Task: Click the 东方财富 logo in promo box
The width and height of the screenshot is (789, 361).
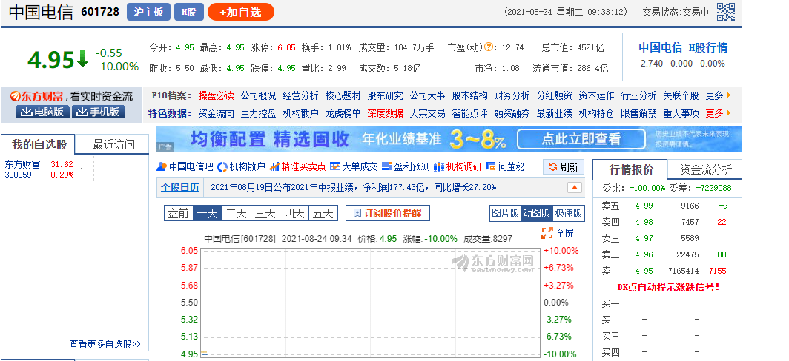Action: coord(37,96)
